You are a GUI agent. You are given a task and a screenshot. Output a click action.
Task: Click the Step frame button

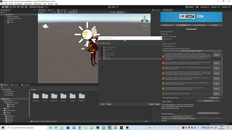pyautogui.click(x=117, y=7)
